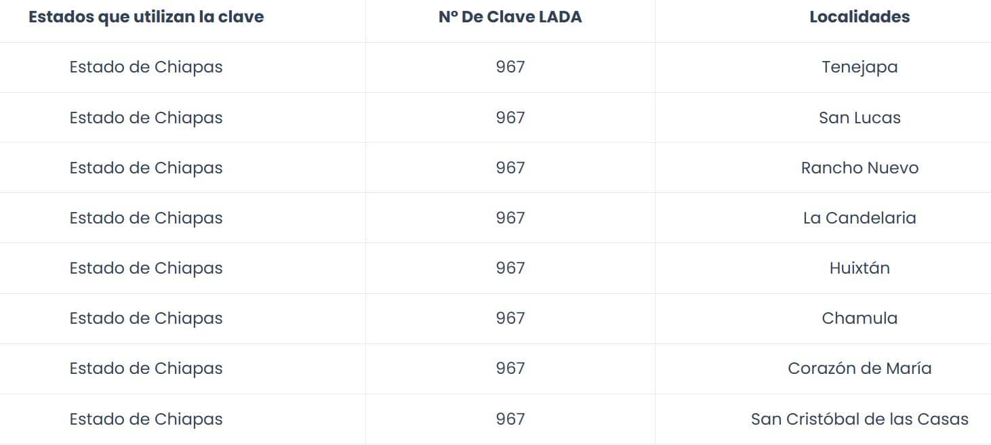Click the 'Localidades' column header

click(859, 18)
